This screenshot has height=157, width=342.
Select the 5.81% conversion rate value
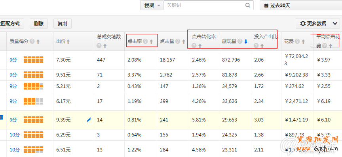199,120
